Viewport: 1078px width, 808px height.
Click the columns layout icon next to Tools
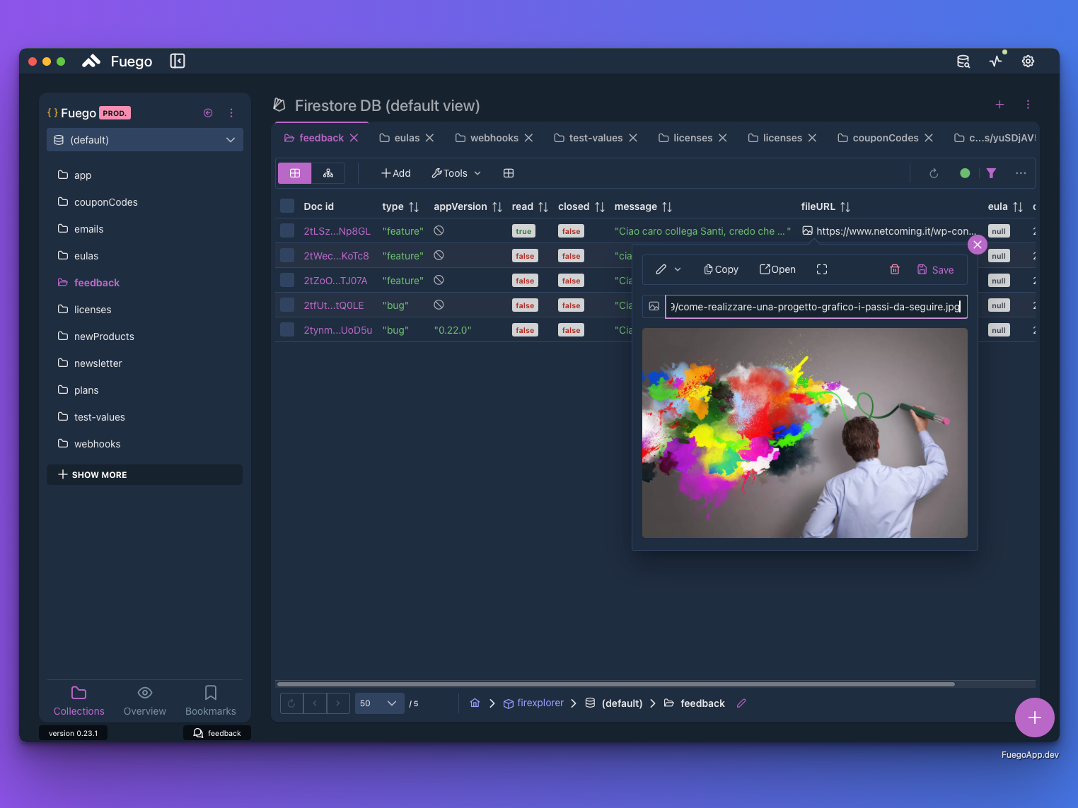(x=509, y=173)
